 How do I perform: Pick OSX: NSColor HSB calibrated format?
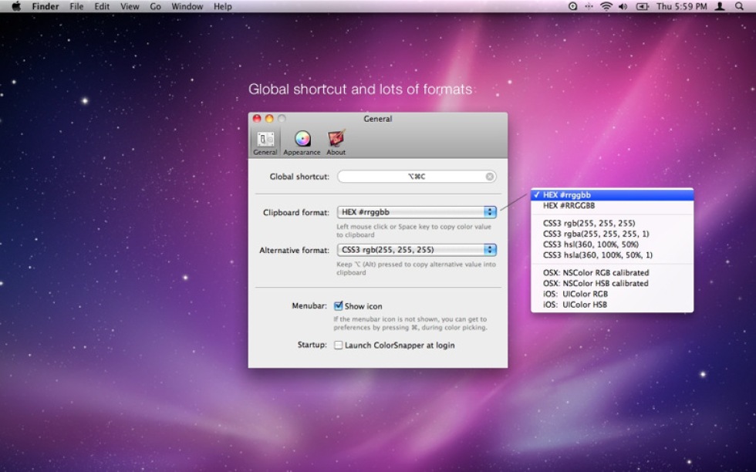coord(596,283)
